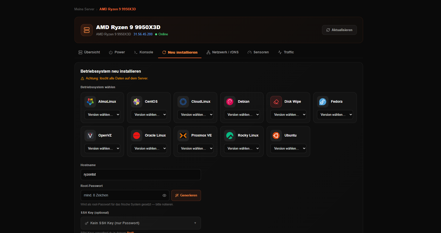The width and height of the screenshot is (441, 233).
Task: Select the Neu installieren tab
Action: (180, 52)
